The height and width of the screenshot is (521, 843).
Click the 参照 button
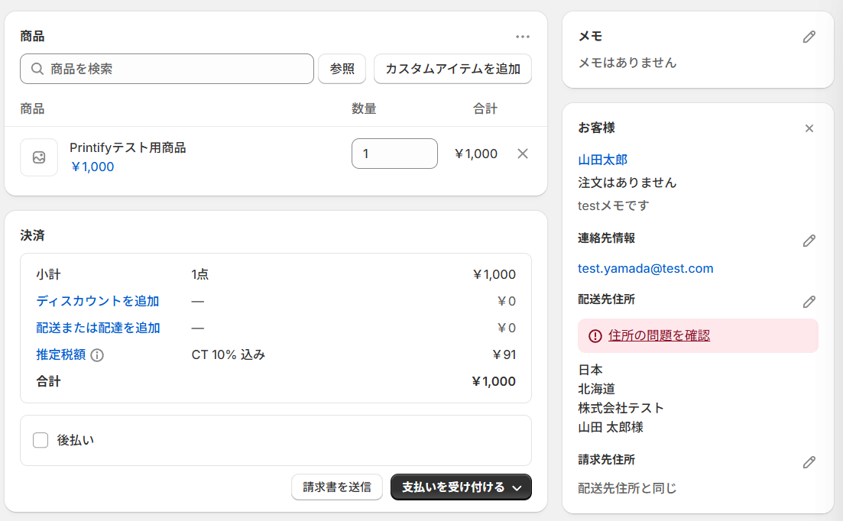[x=342, y=69]
